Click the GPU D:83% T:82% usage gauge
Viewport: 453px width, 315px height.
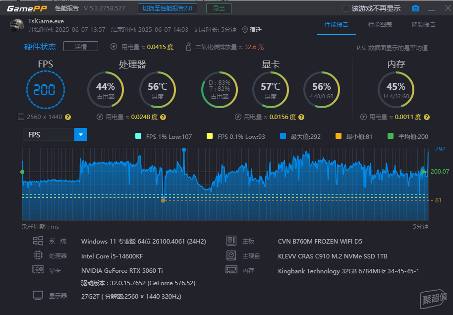pos(220,90)
